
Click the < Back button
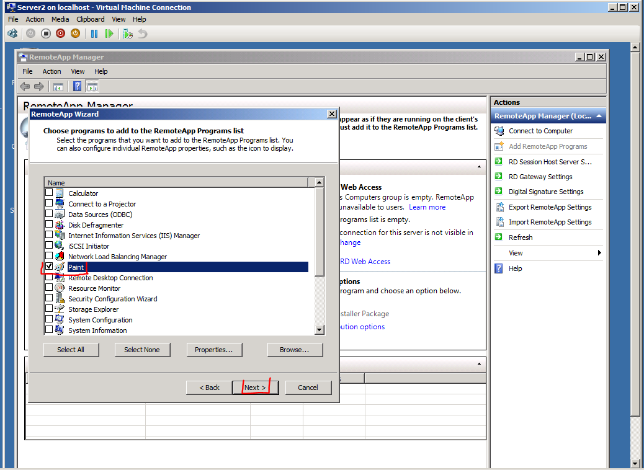[210, 388]
